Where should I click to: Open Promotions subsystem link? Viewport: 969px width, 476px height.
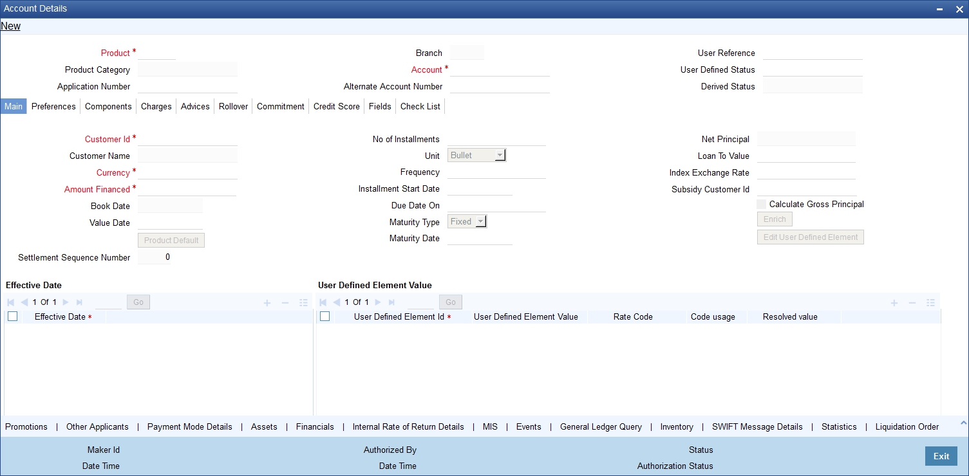(26, 426)
